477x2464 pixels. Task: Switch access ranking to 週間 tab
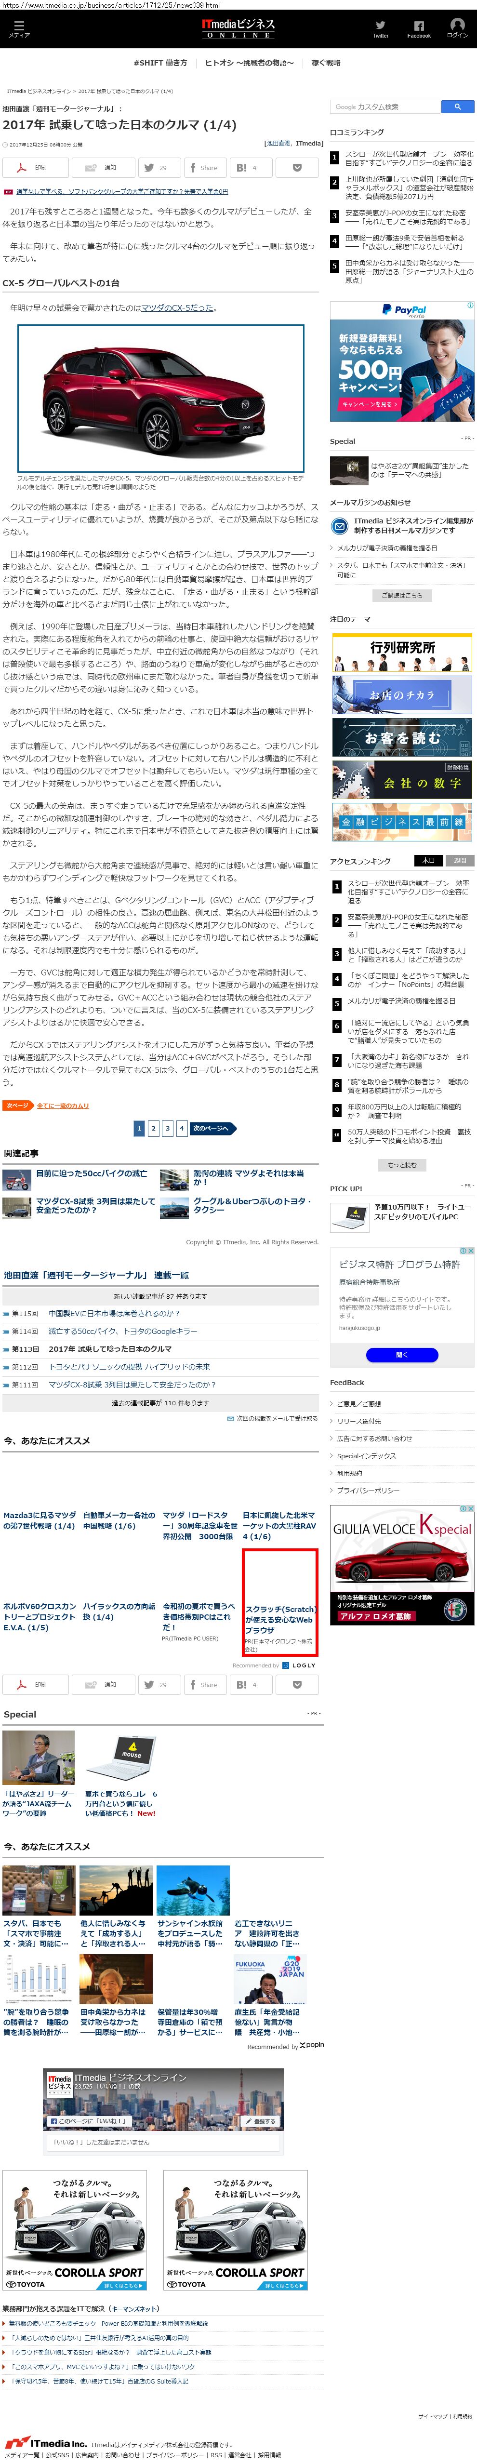459,861
